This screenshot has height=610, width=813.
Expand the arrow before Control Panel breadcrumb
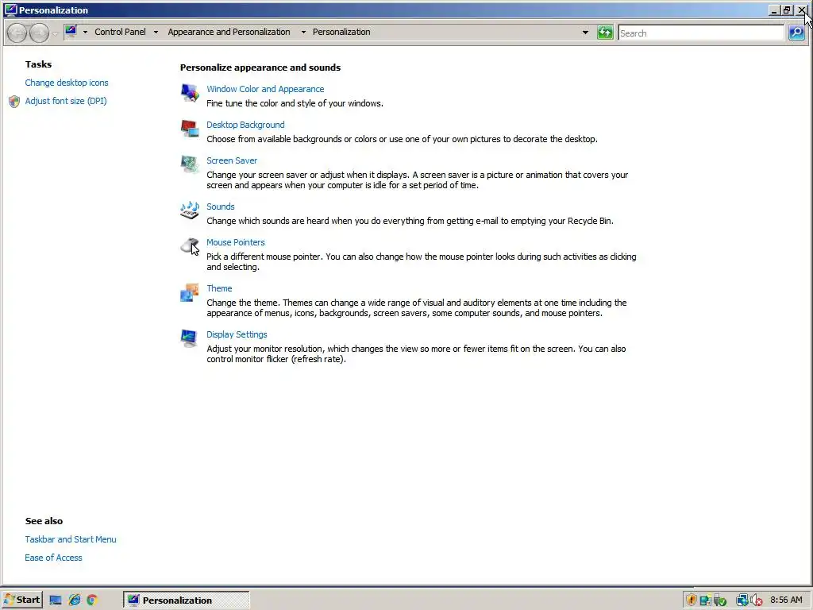85,32
